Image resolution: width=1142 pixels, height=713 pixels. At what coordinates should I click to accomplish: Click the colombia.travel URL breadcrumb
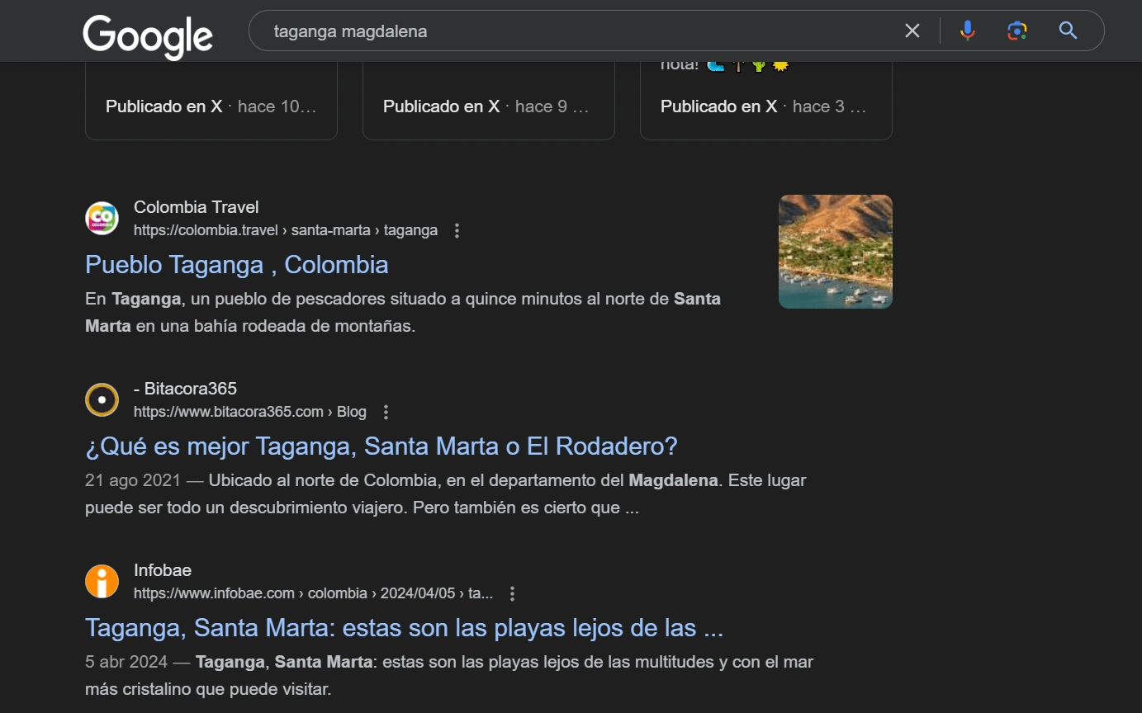(286, 230)
